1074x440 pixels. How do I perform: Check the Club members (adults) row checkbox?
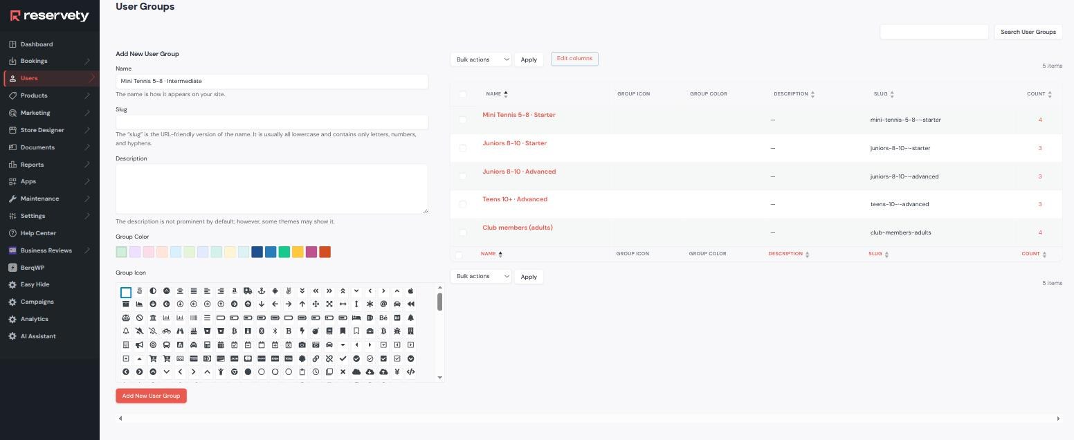[x=463, y=232]
